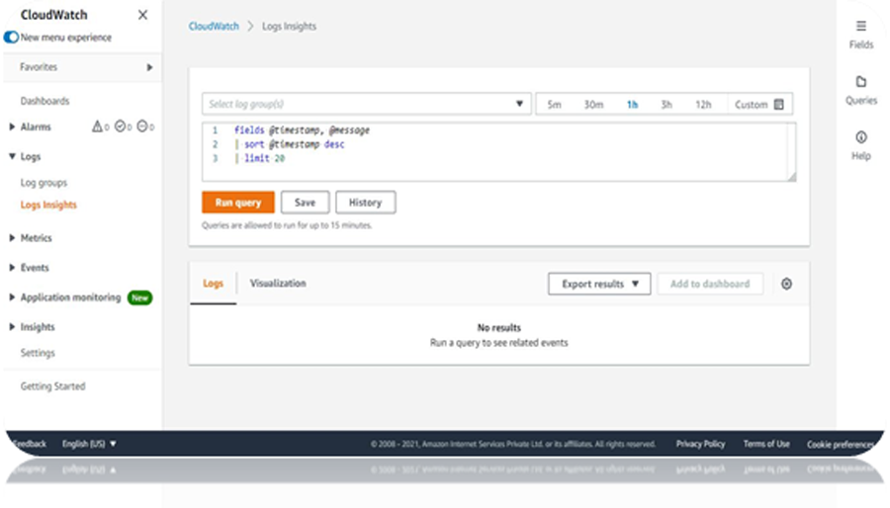Open the Queries panel icon
Image resolution: width=890 pixels, height=508 pixels.
861,82
